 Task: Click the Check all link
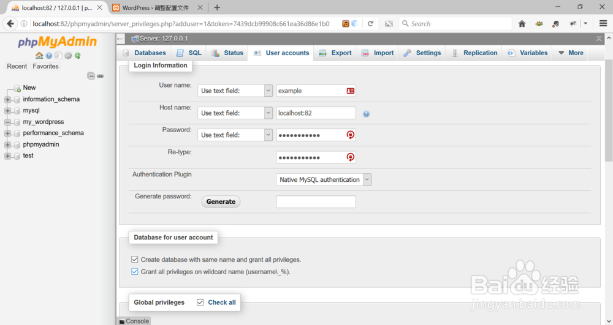(222, 302)
